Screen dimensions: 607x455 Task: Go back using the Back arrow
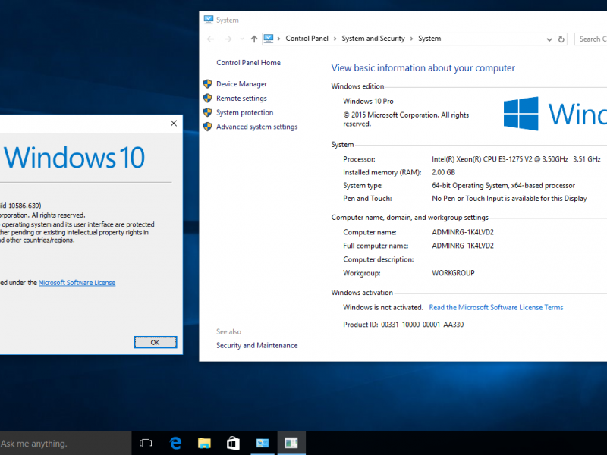pyautogui.click(x=211, y=39)
